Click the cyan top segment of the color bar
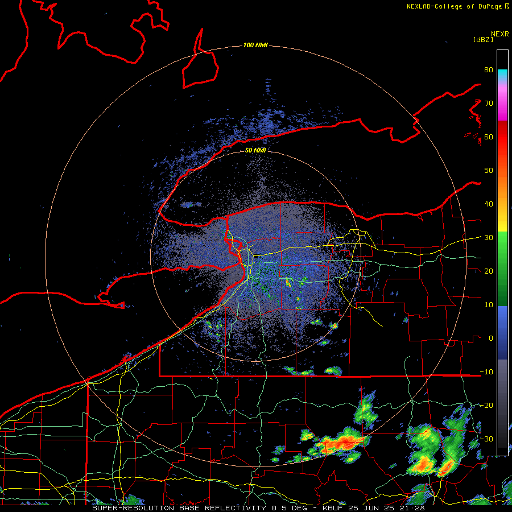The width and height of the screenshot is (512, 512). pos(502,74)
